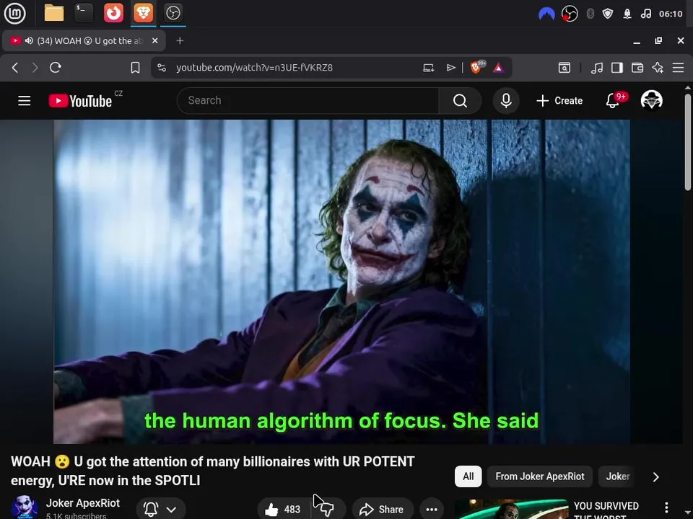Select the Joker filter chip
The width and height of the screenshot is (693, 519).
tap(617, 476)
